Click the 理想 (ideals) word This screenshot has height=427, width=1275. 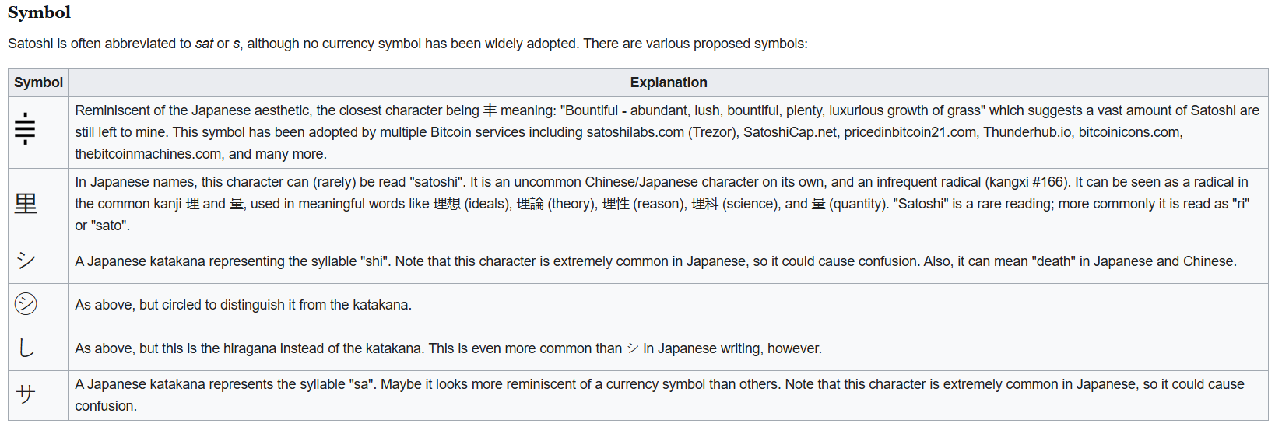(x=472, y=204)
